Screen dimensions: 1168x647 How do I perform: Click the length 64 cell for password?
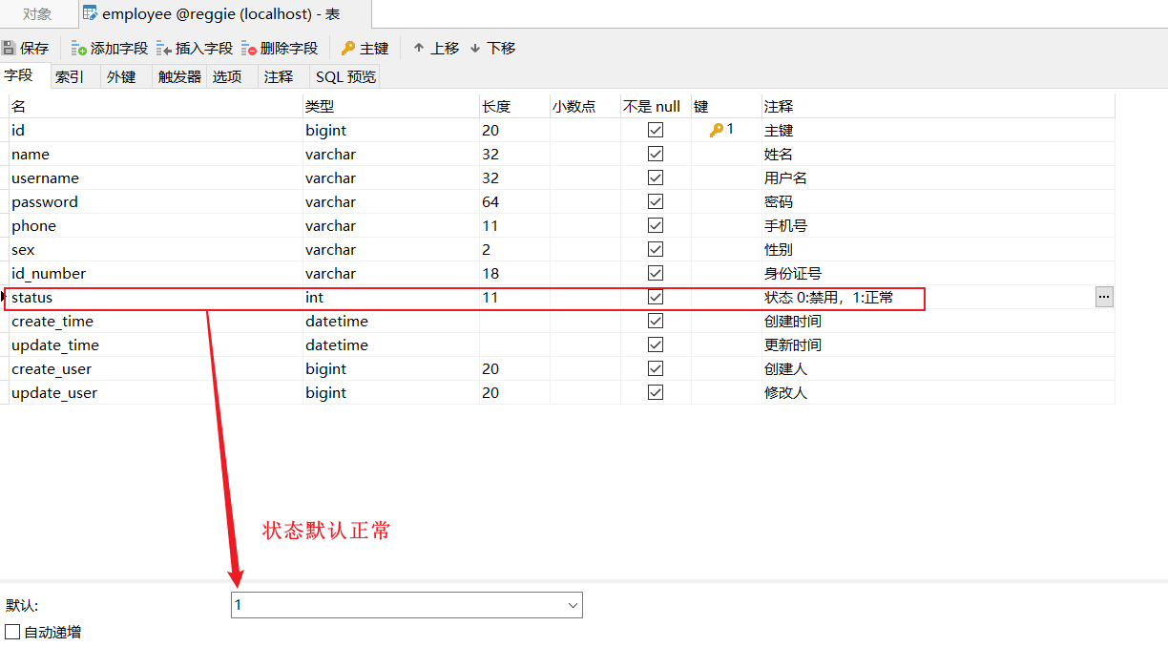click(514, 201)
